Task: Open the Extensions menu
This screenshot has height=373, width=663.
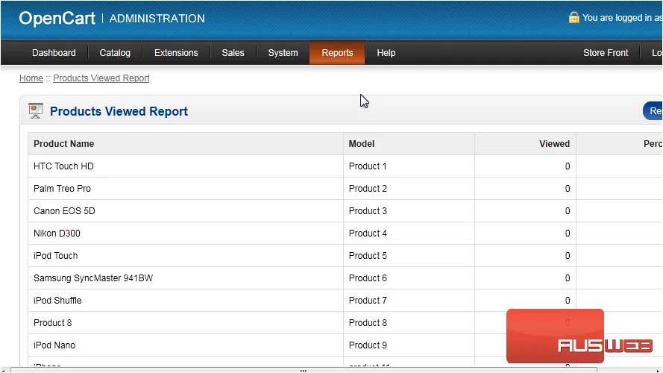Action: [x=176, y=53]
